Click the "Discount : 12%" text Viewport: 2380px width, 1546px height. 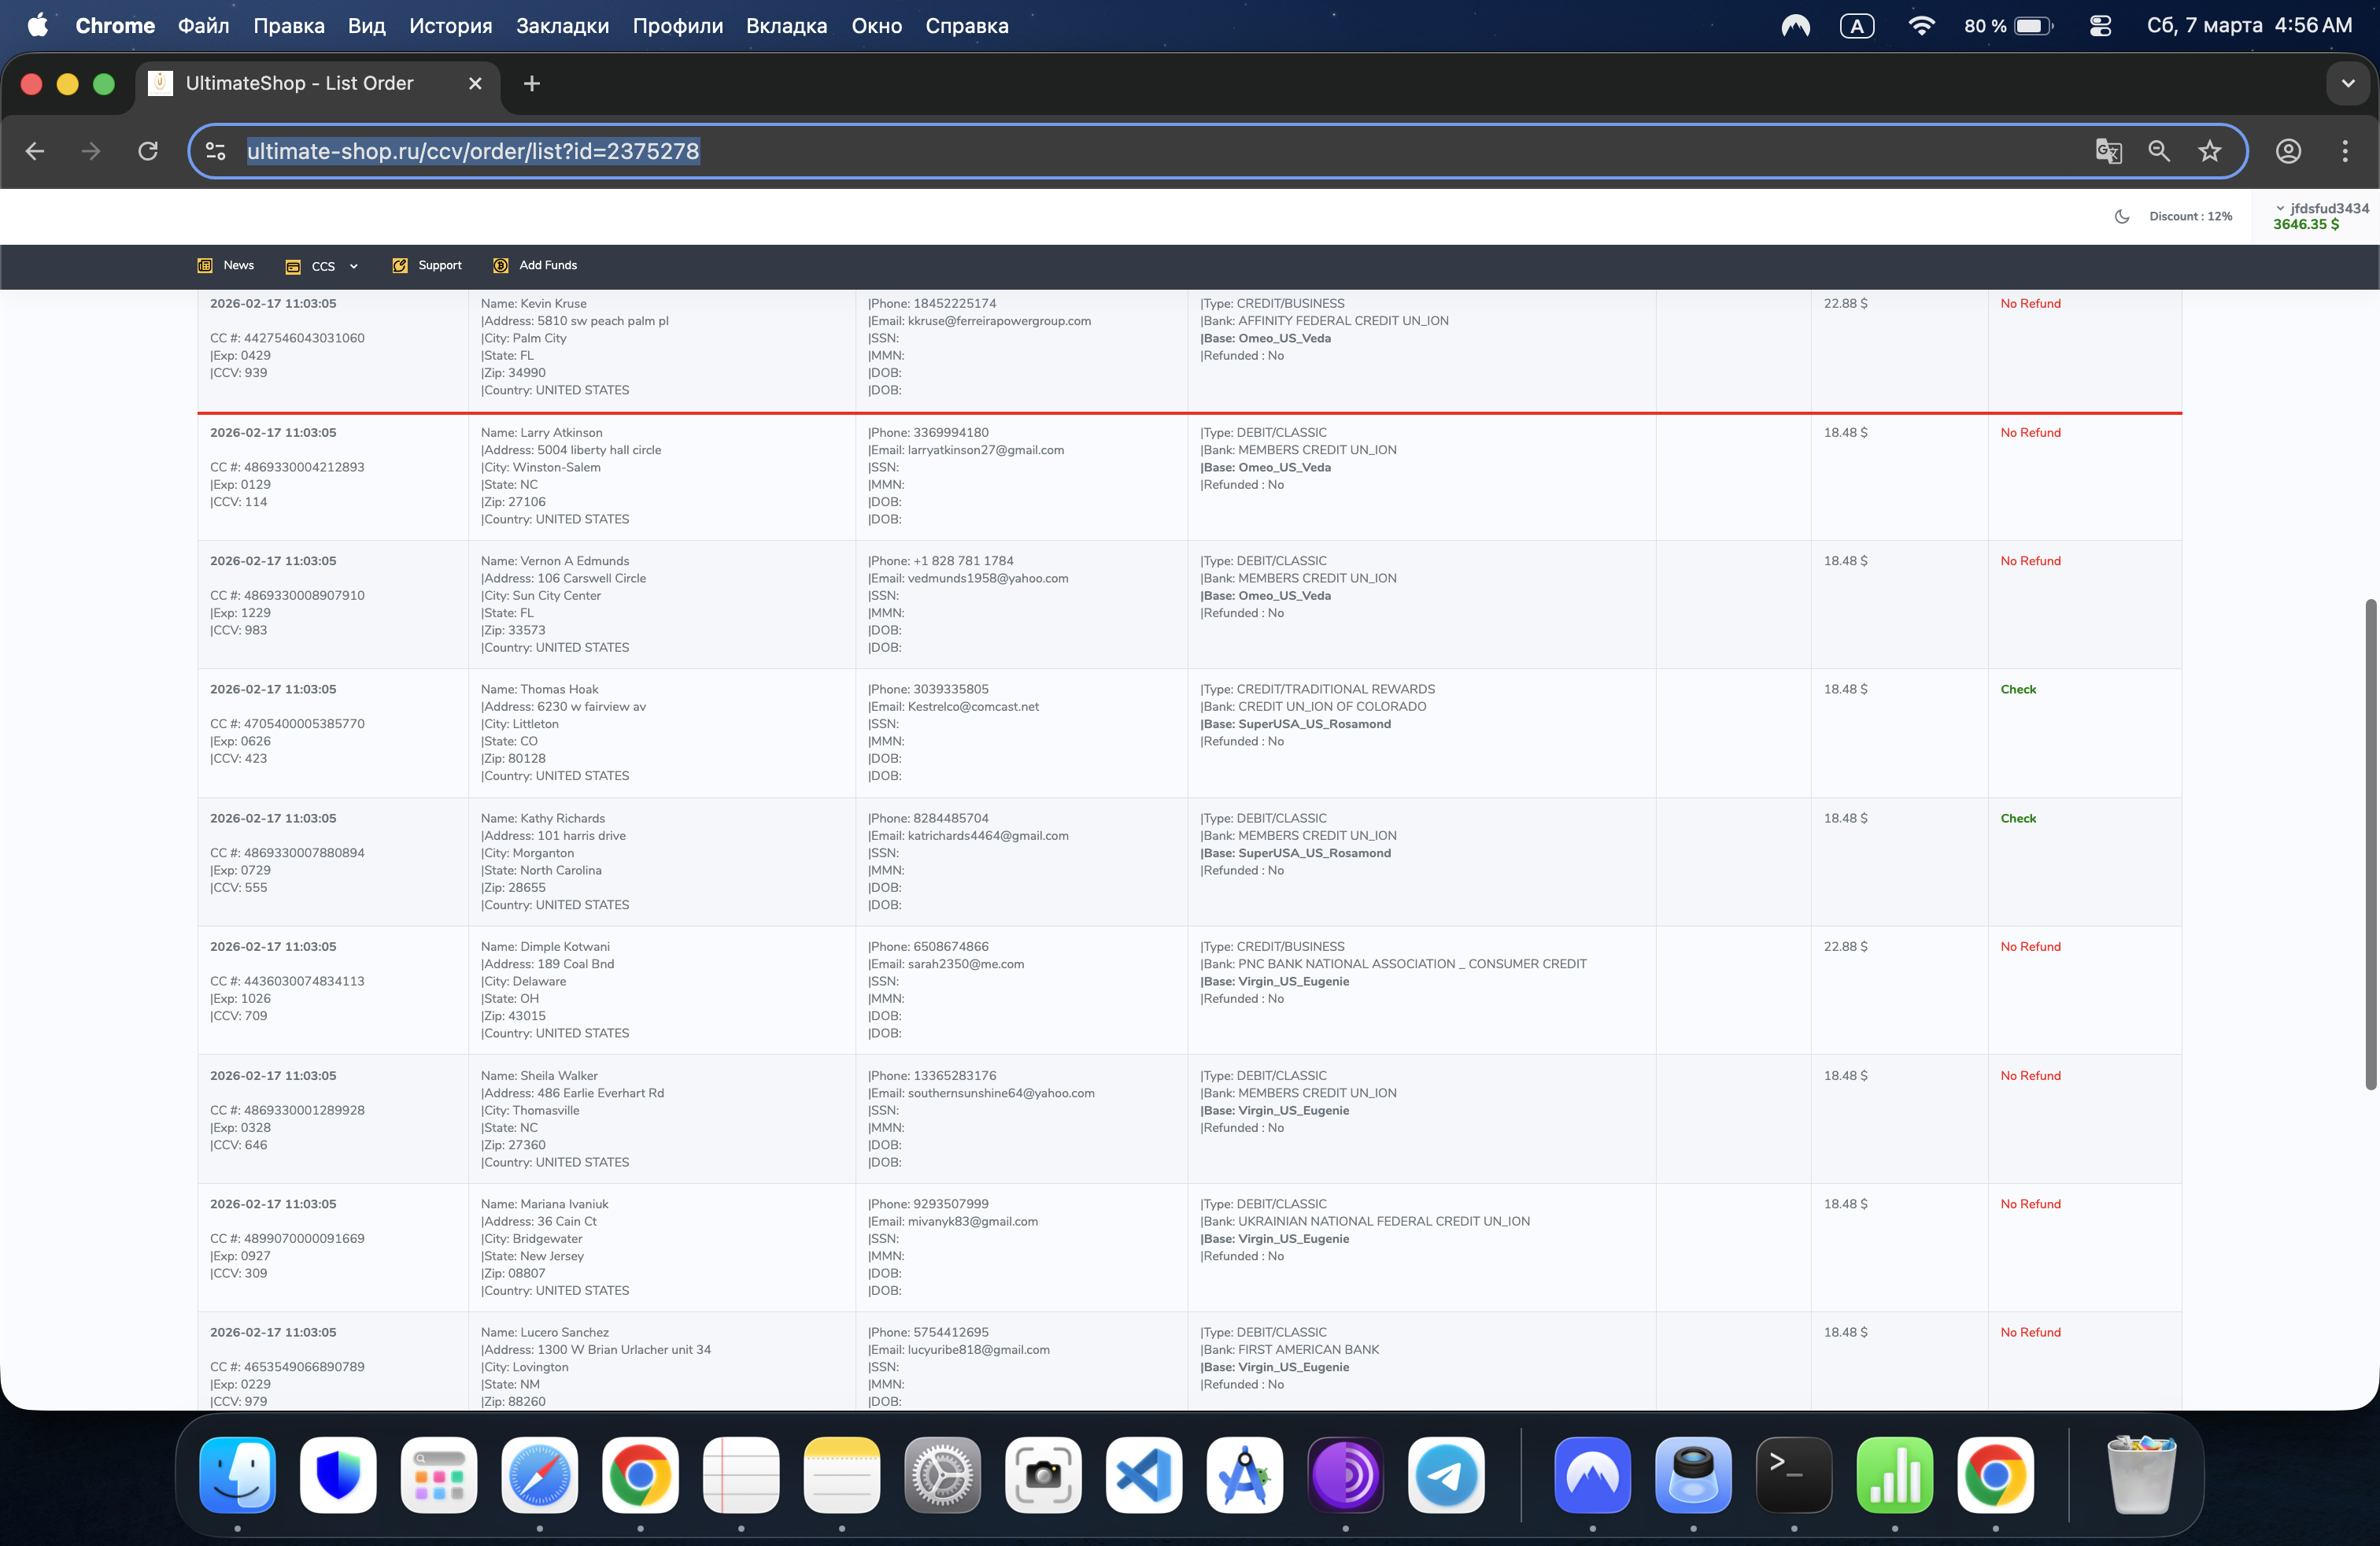[x=2191, y=216]
